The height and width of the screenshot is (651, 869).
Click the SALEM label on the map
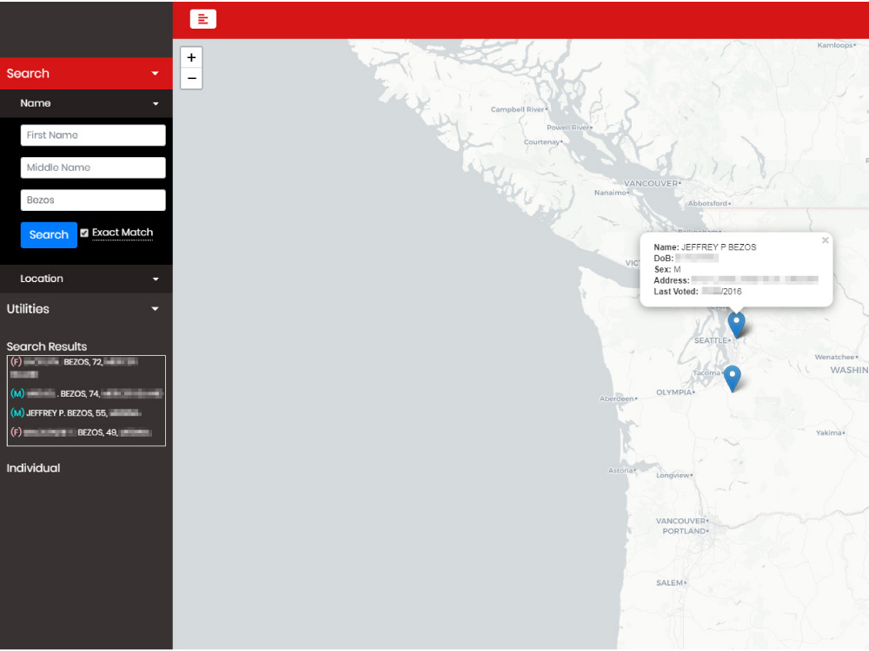click(x=669, y=583)
